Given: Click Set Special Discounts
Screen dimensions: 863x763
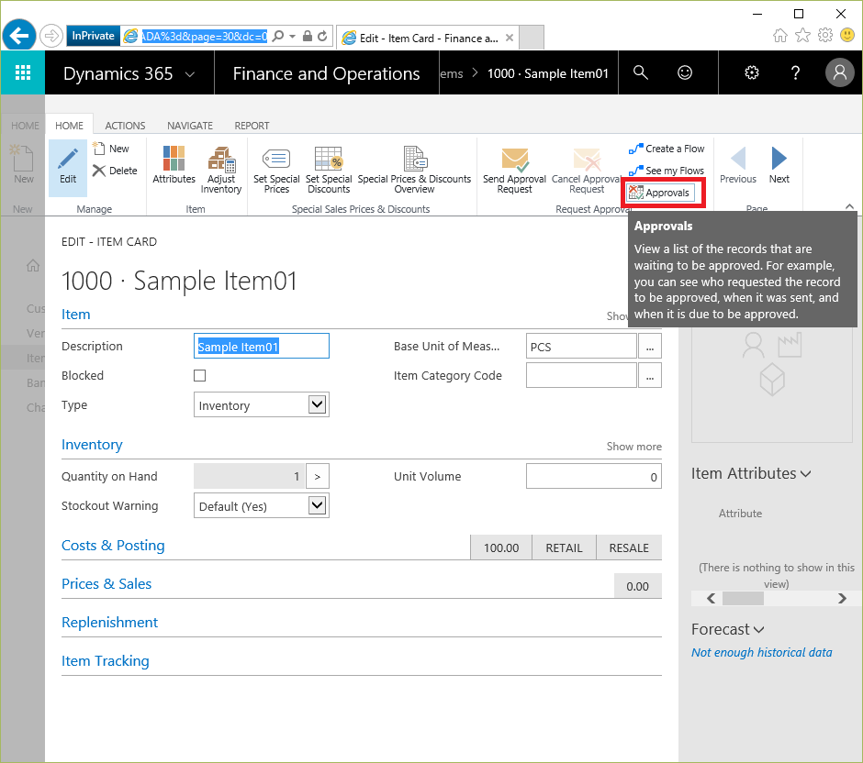Looking at the screenshot, I should (x=329, y=170).
